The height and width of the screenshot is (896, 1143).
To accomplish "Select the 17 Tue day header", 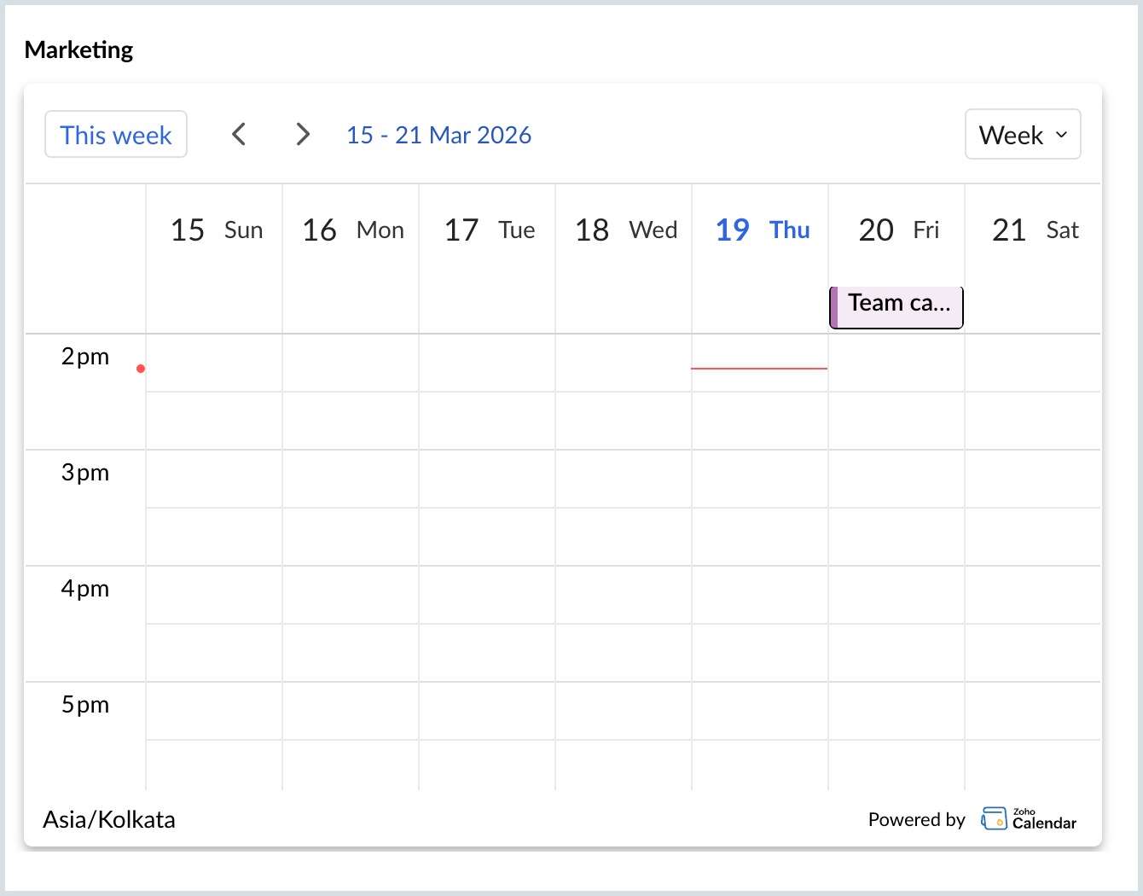I will (489, 230).
